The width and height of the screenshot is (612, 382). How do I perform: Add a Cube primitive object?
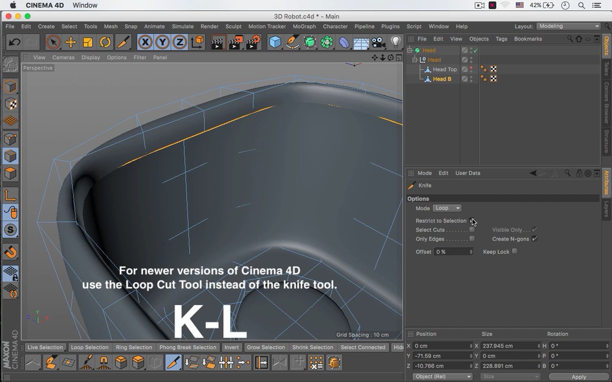pos(275,42)
